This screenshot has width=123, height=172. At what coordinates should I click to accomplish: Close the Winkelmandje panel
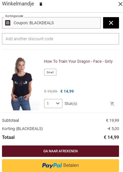click(x=120, y=4)
